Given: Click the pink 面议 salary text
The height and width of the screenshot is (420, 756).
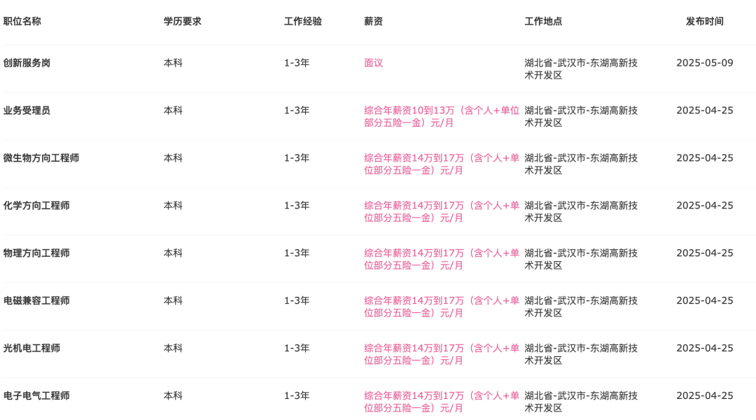Looking at the screenshot, I should 373,63.
